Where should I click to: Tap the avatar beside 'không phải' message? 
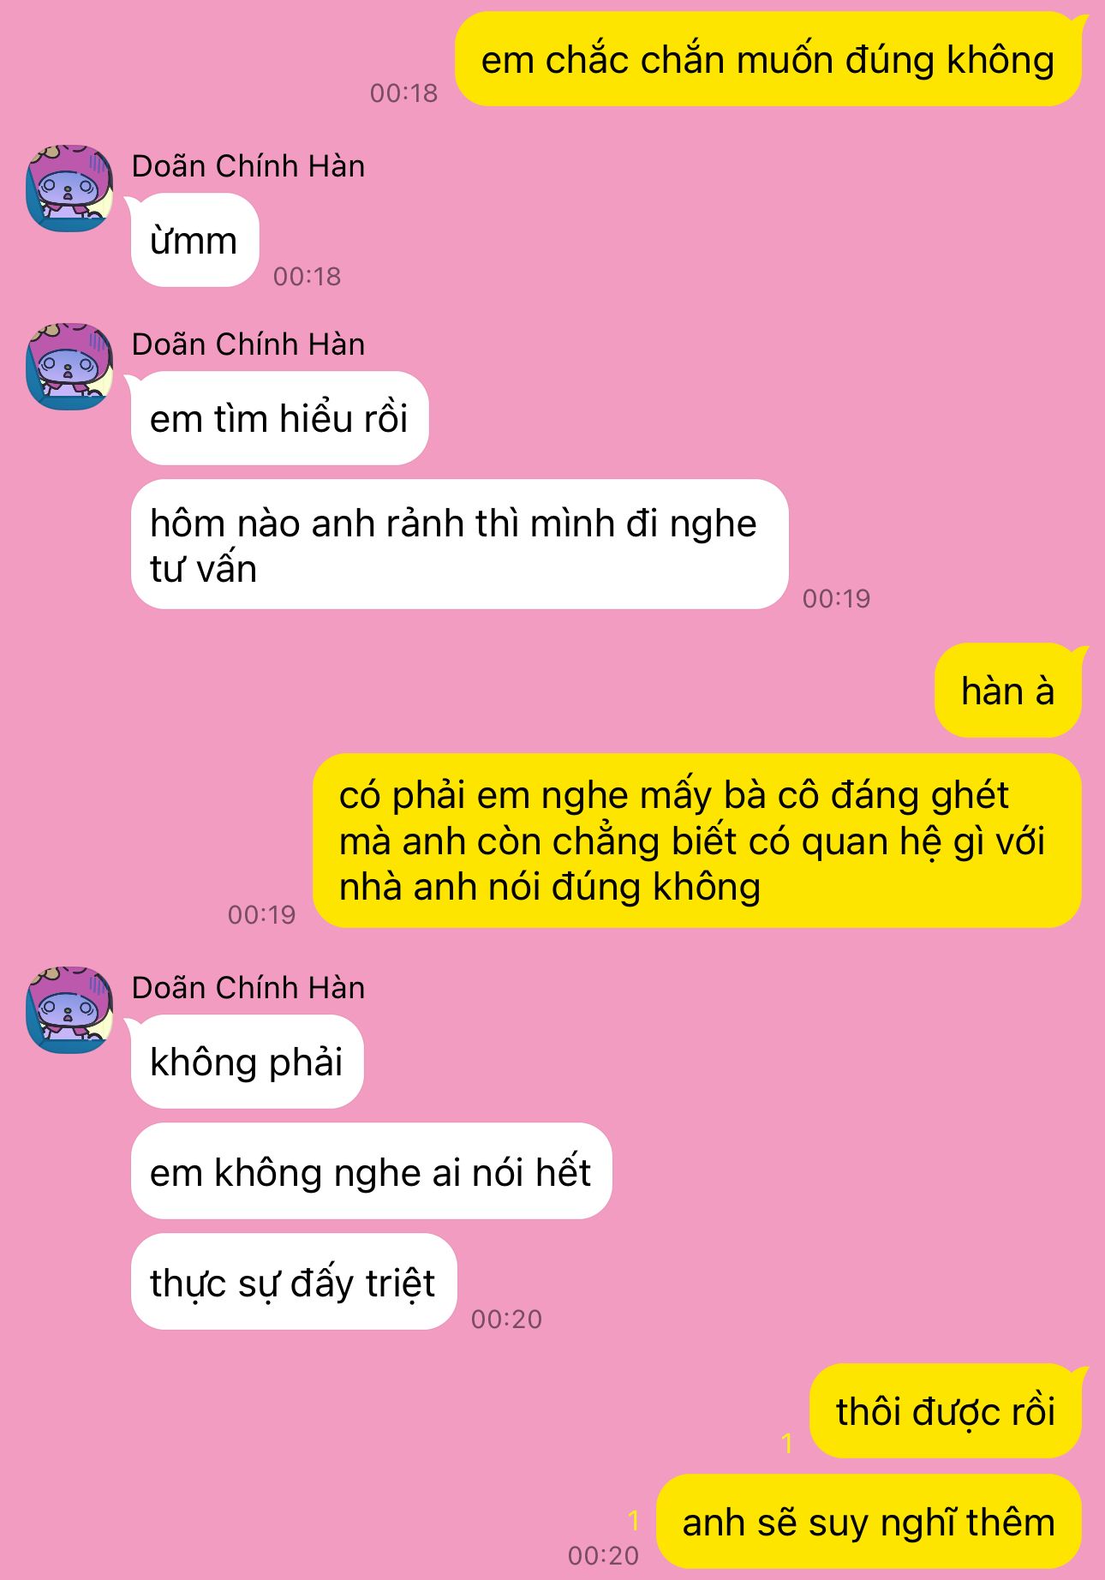click(x=70, y=1009)
